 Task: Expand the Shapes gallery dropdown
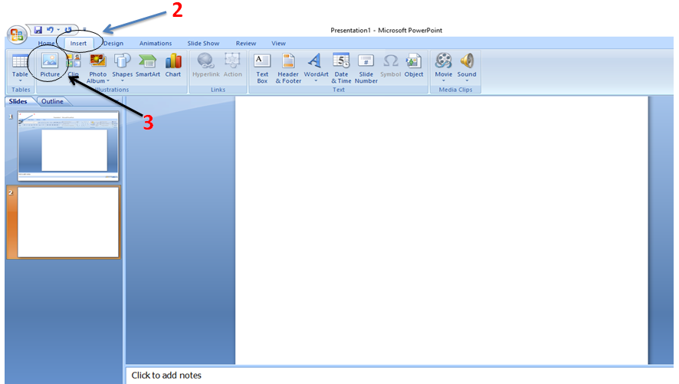pyautogui.click(x=122, y=80)
